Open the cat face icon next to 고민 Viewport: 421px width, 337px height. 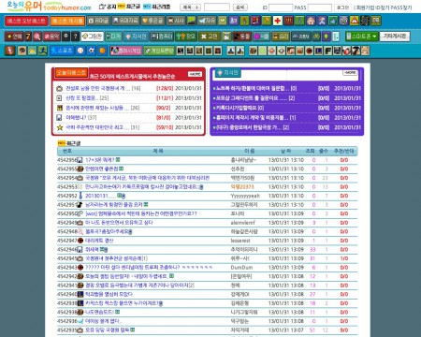click(226, 37)
